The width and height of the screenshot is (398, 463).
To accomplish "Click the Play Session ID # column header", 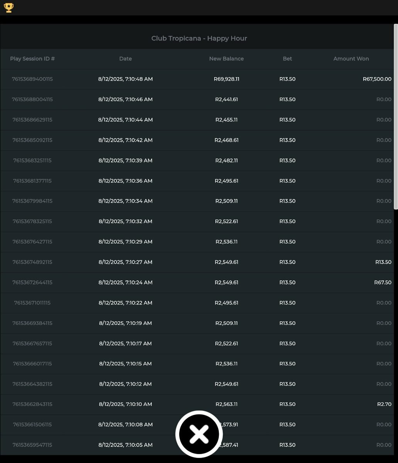I will (x=32, y=59).
